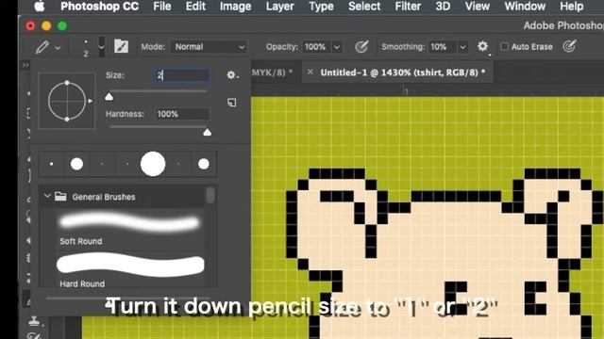Open the Filter menu
Screen dimensions: 604x339
[408, 7]
